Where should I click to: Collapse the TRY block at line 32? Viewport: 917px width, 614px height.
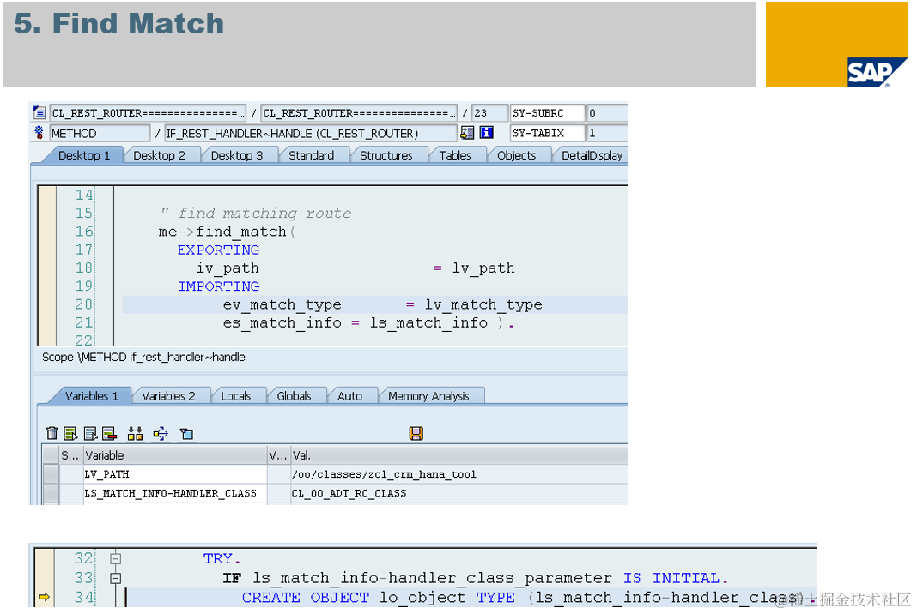point(116,558)
